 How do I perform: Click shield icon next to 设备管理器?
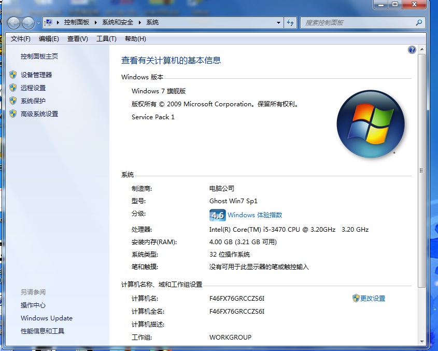(x=13, y=75)
